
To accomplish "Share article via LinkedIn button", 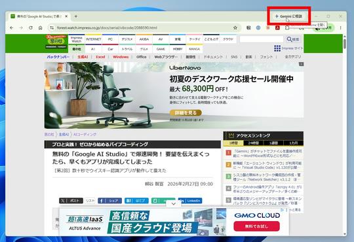I will click(190, 201).
